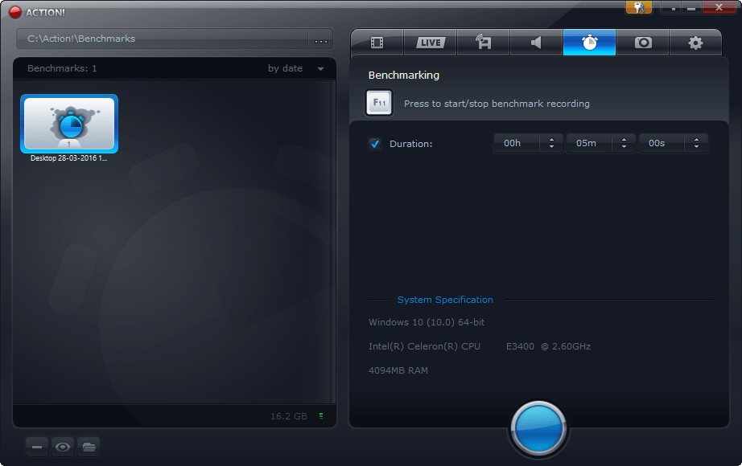Viewport: 742px width, 466px height.
Task: Browse for benchmarks folder with ellipsis button
Action: pos(321,39)
